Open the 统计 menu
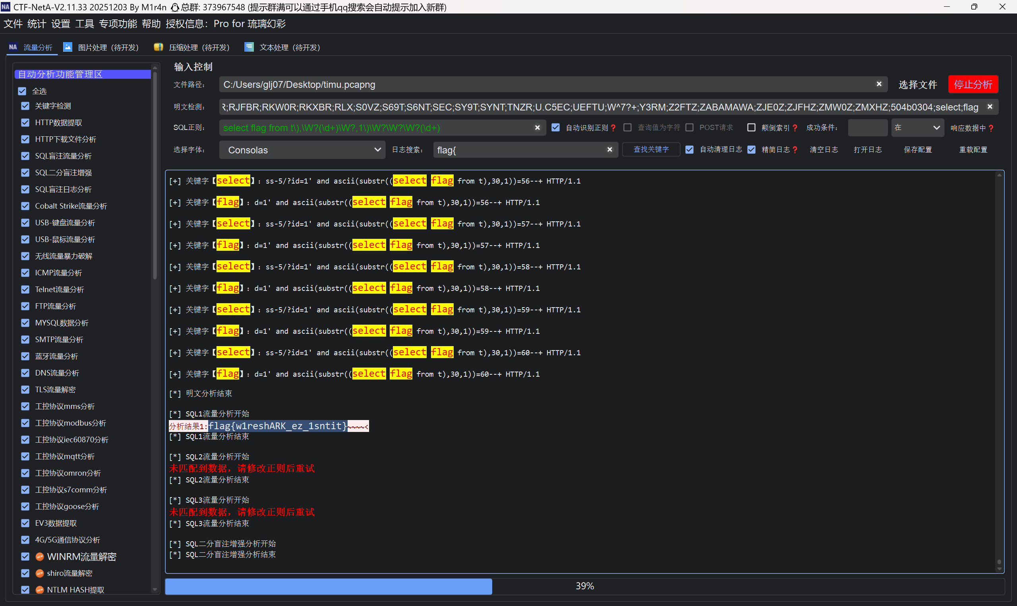This screenshot has height=606, width=1017. pos(36,24)
